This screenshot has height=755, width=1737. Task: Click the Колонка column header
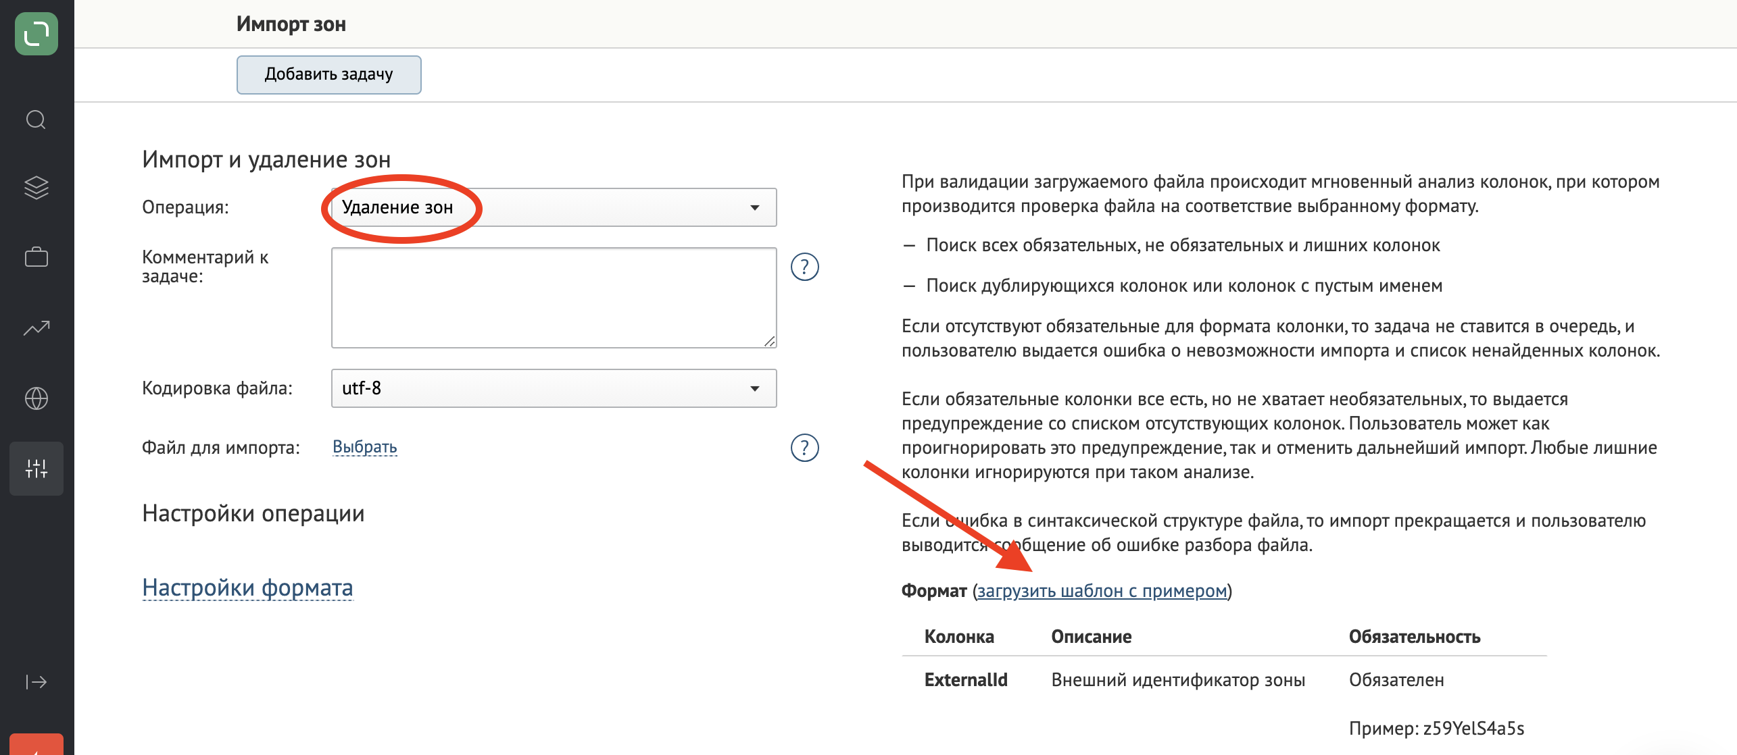coord(959,637)
